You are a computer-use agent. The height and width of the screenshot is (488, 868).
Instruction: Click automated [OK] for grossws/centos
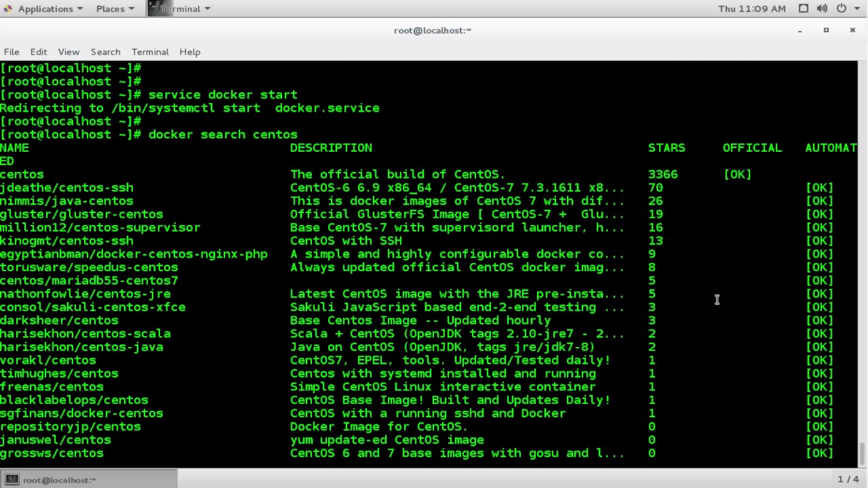click(x=819, y=453)
